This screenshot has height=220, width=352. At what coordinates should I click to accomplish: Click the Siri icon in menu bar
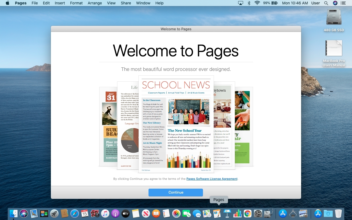coord(335,3)
